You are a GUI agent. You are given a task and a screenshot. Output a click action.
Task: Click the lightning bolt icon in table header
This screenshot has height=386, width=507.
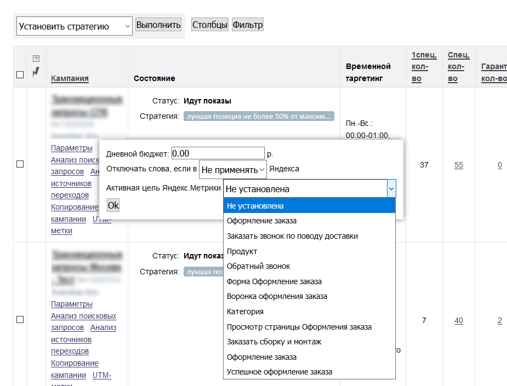[x=36, y=71]
